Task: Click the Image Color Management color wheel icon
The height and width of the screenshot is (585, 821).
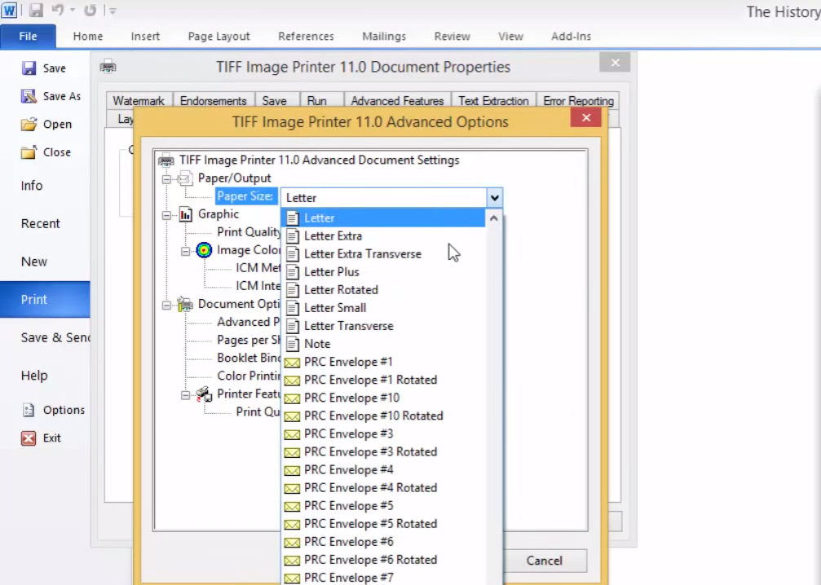Action: click(x=204, y=250)
